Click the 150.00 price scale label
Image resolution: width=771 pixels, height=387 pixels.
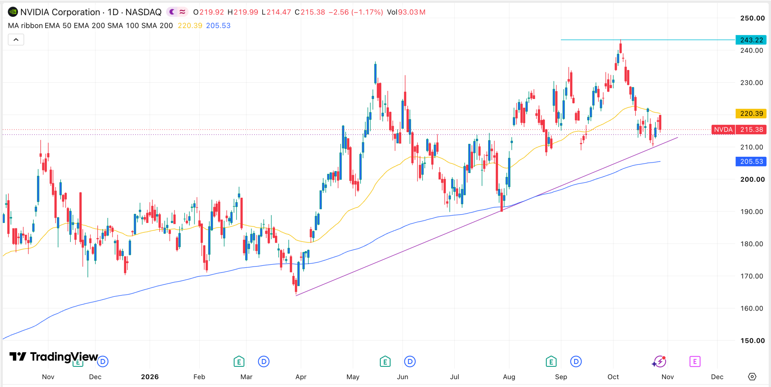tap(752, 341)
